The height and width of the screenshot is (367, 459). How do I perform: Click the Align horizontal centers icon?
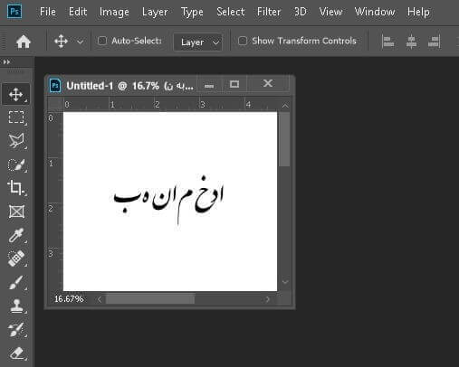pos(411,42)
